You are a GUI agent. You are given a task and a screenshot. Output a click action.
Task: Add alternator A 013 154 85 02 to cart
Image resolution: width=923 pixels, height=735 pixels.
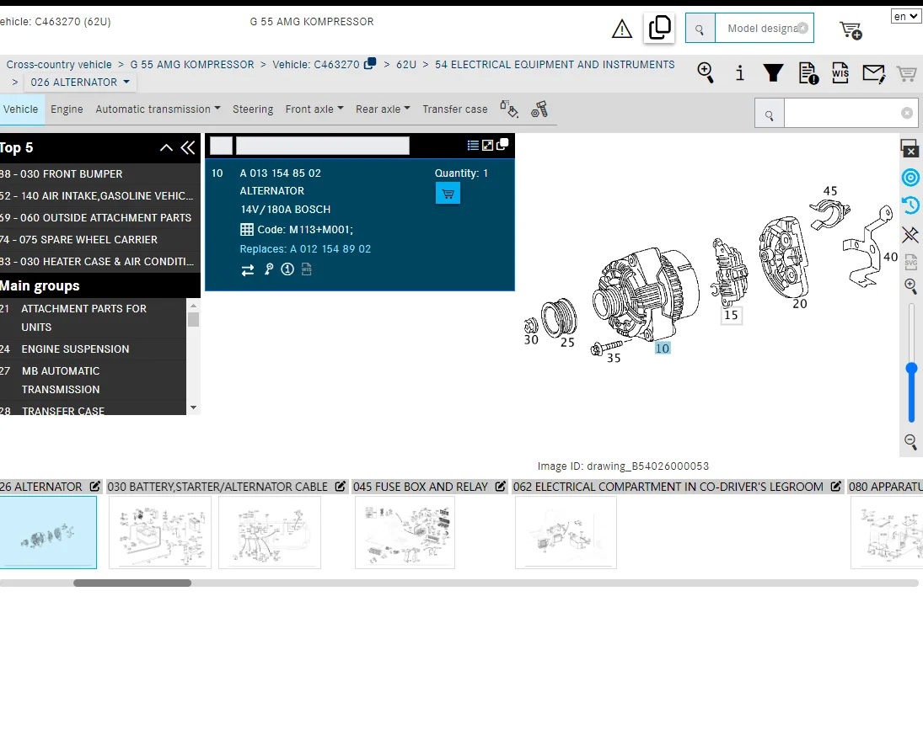point(448,194)
